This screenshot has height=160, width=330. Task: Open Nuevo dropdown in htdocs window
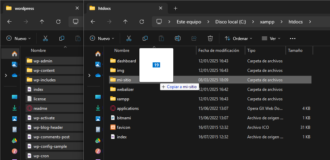coord(102,39)
